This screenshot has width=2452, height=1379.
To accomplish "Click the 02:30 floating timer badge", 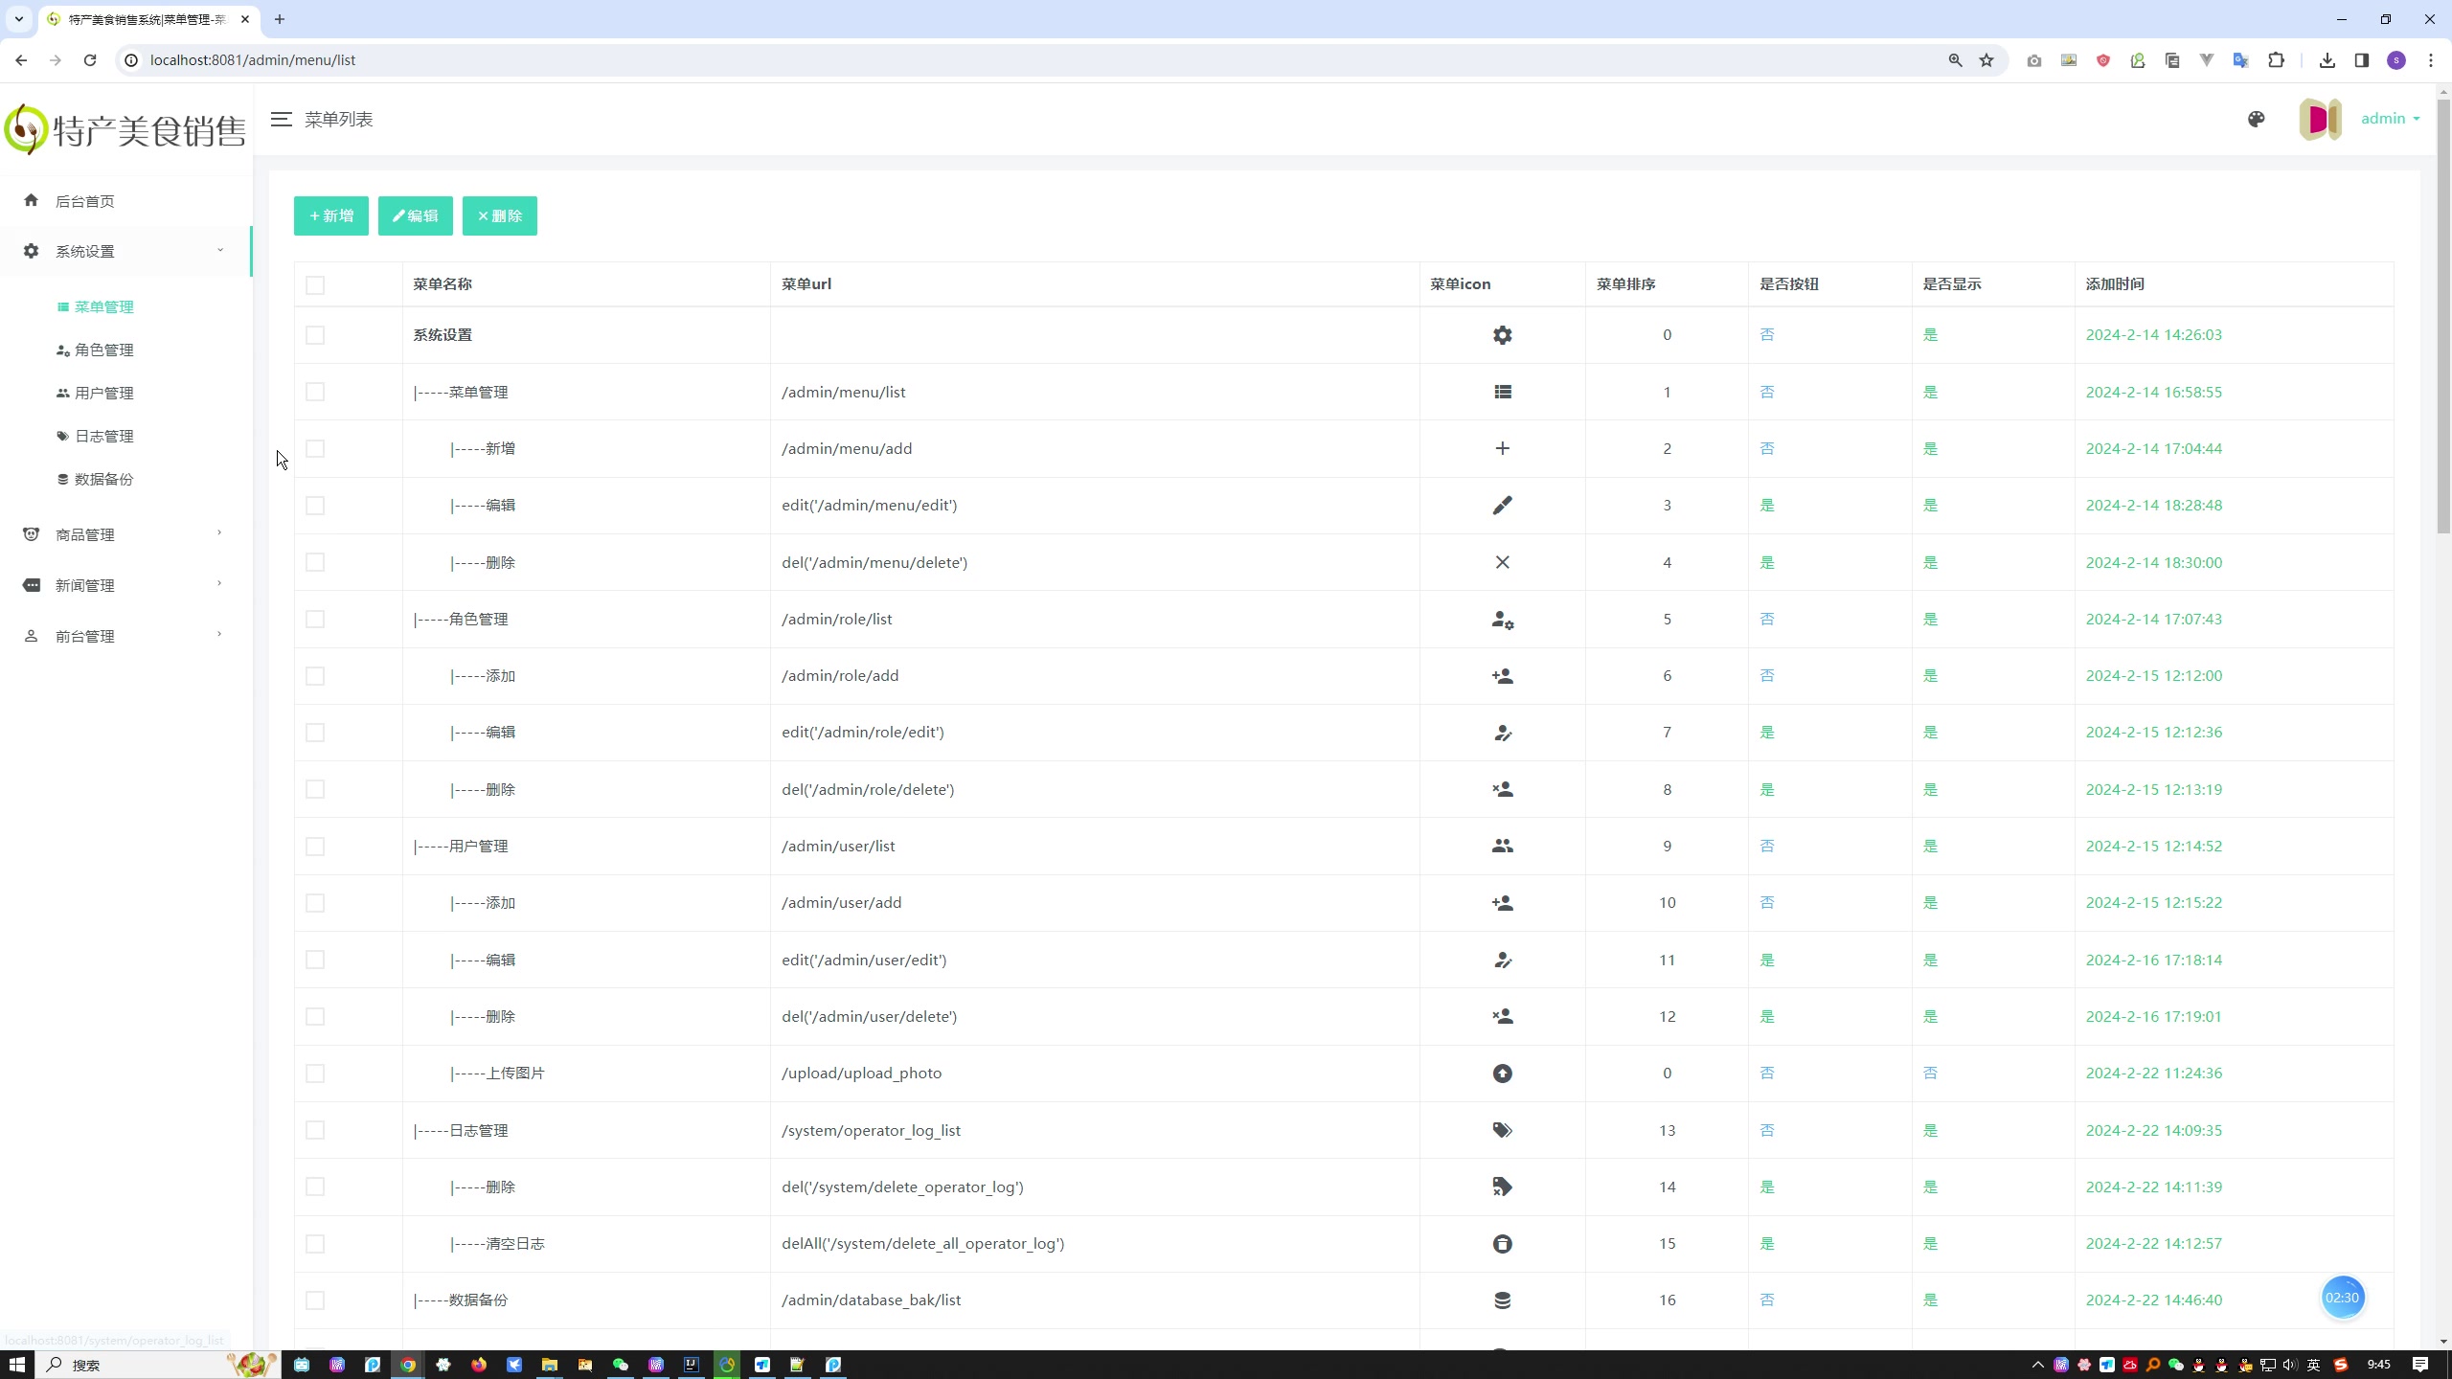I will [x=2343, y=1298].
